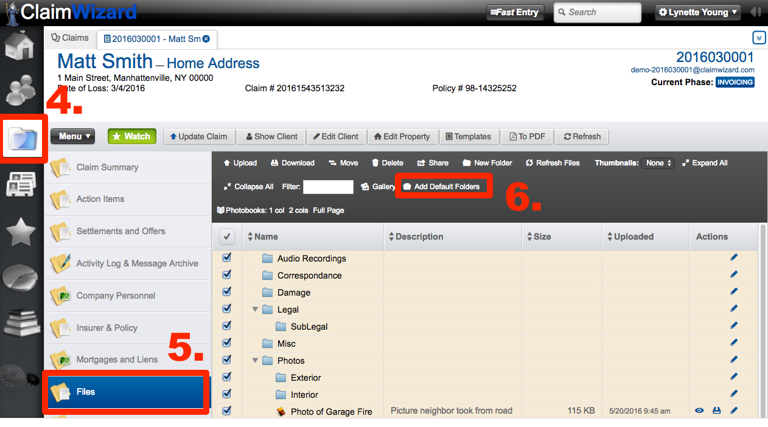768x427 pixels.
Task: Click the download icon for Photo of Garage Fire
Action: click(x=716, y=411)
